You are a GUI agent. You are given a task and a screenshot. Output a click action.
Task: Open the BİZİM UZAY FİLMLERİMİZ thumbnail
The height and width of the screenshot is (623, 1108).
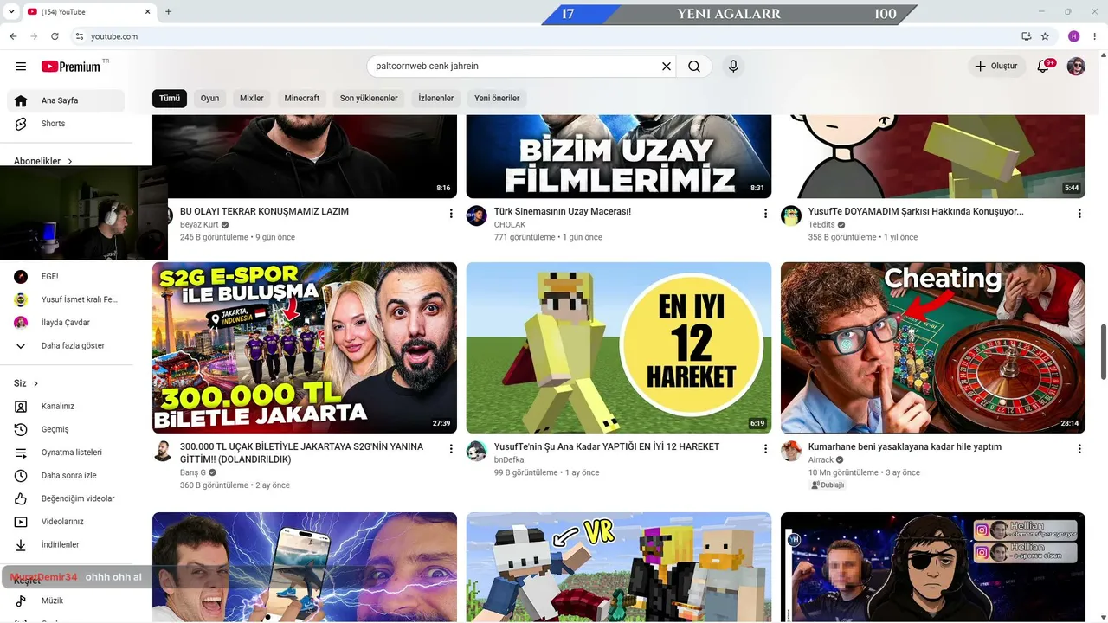(619, 156)
